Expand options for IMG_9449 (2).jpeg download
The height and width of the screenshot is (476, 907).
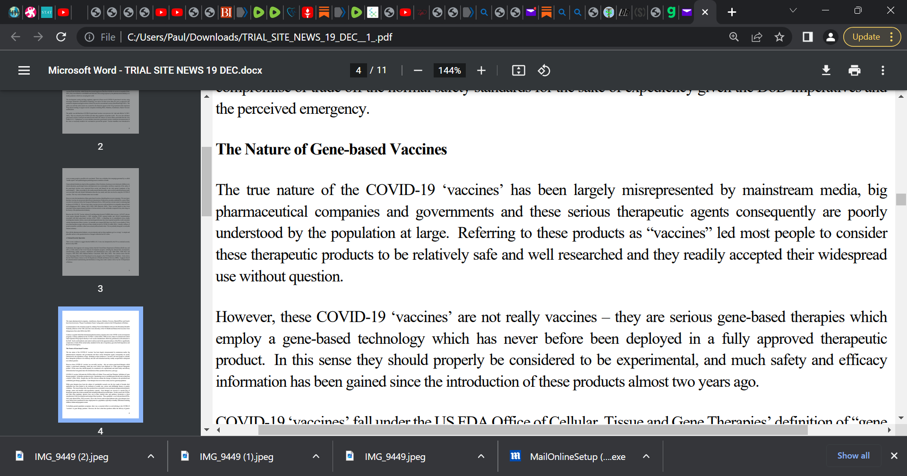pos(151,456)
